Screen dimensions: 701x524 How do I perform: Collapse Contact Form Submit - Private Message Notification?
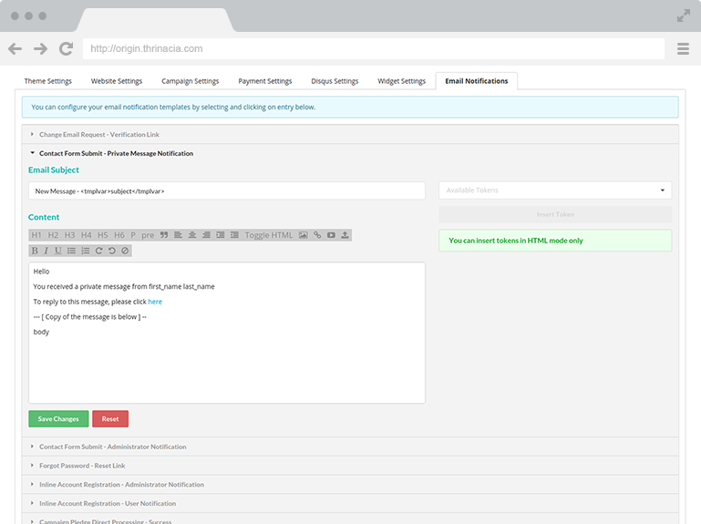pyautogui.click(x=350, y=153)
